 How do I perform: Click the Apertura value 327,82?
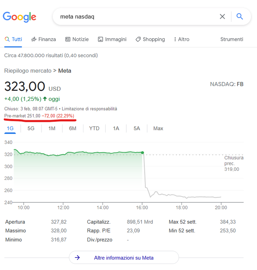(58, 222)
